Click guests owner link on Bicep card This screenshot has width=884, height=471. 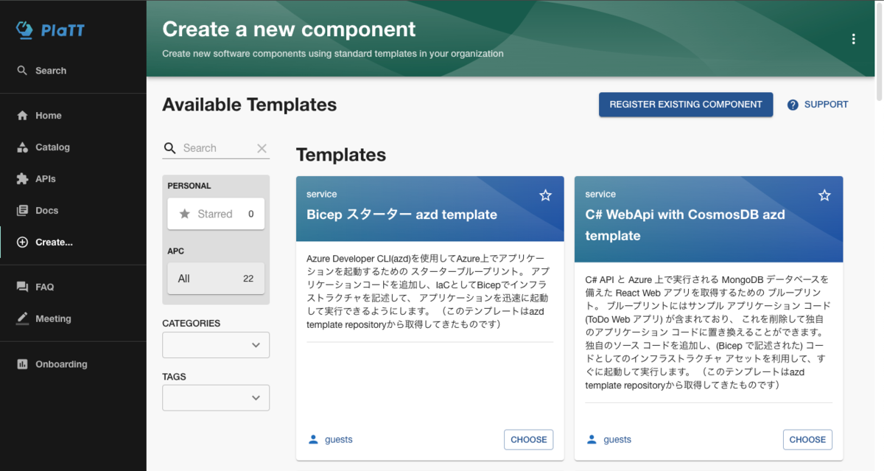coord(339,439)
